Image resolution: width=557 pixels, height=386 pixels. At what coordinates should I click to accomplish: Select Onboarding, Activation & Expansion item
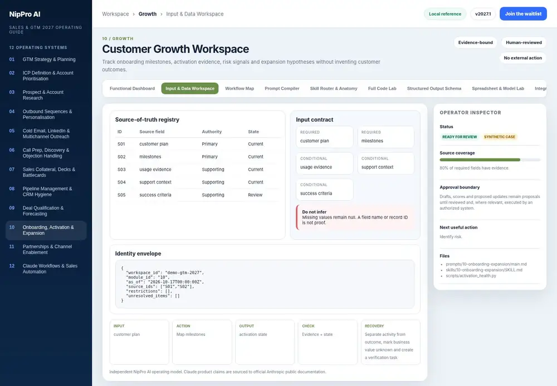click(46, 230)
